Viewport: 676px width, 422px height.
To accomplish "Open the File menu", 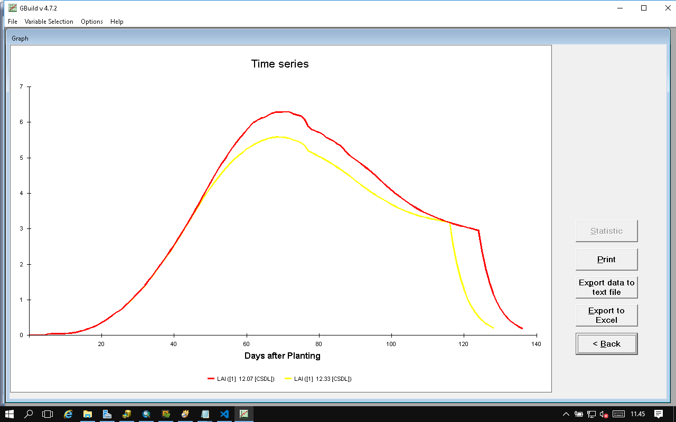I will click(13, 22).
